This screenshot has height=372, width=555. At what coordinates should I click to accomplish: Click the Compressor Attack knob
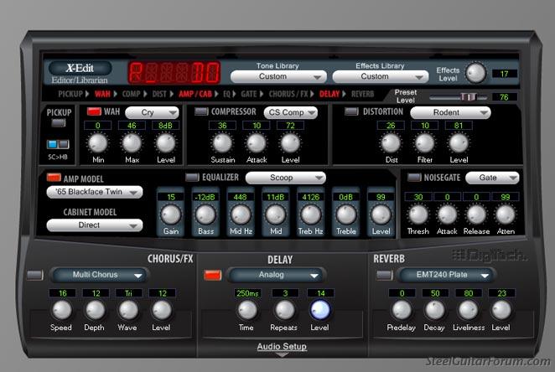[257, 143]
